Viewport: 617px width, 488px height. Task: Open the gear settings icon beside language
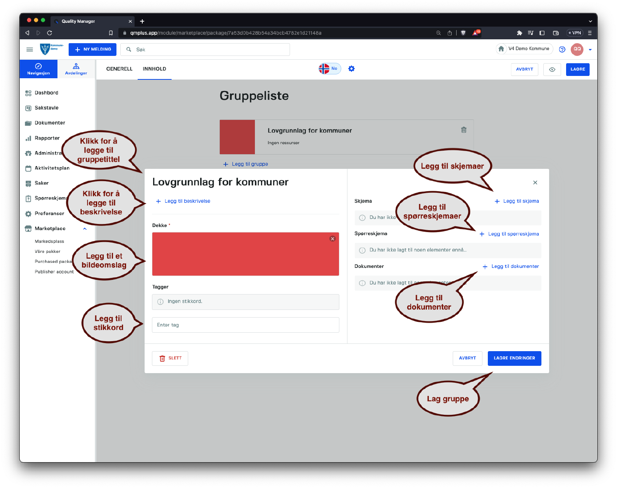coord(351,69)
